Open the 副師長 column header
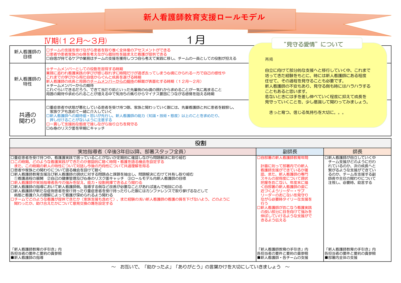 pyautogui.click(x=290, y=151)
